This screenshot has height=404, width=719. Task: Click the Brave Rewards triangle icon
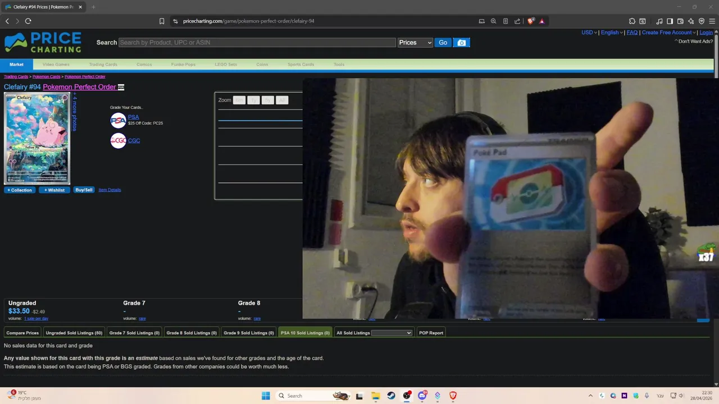pyautogui.click(x=542, y=21)
